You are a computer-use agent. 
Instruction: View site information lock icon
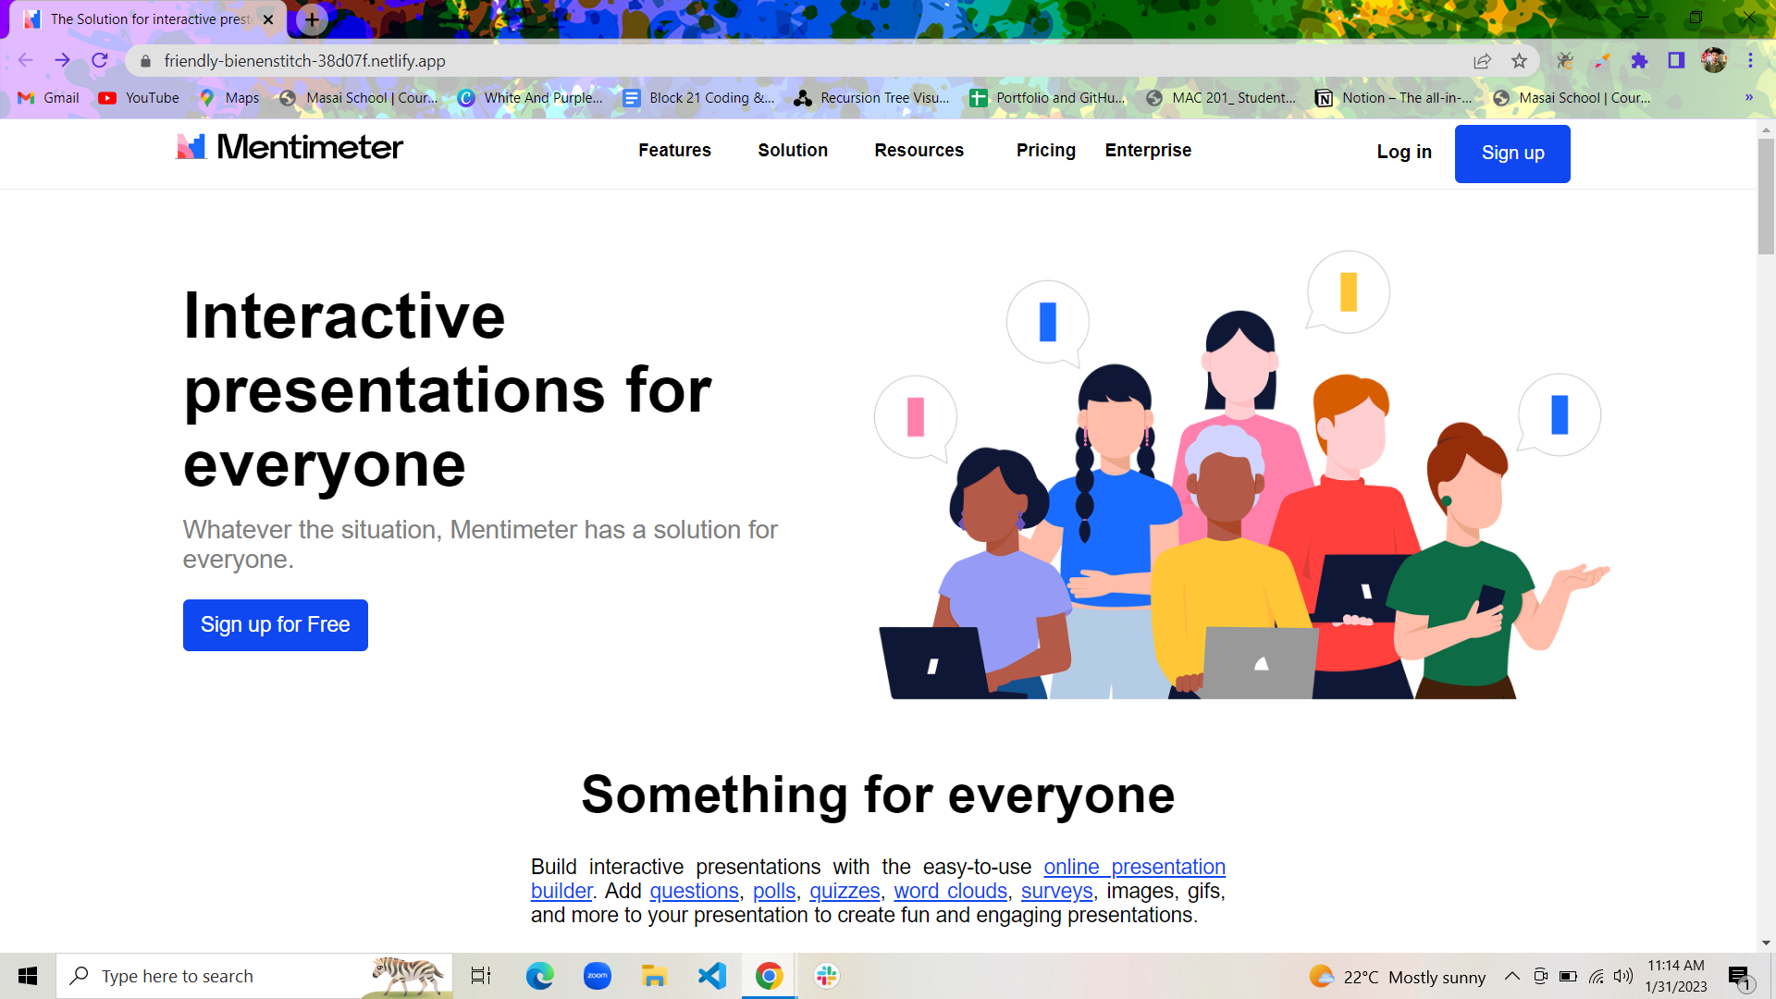(145, 61)
